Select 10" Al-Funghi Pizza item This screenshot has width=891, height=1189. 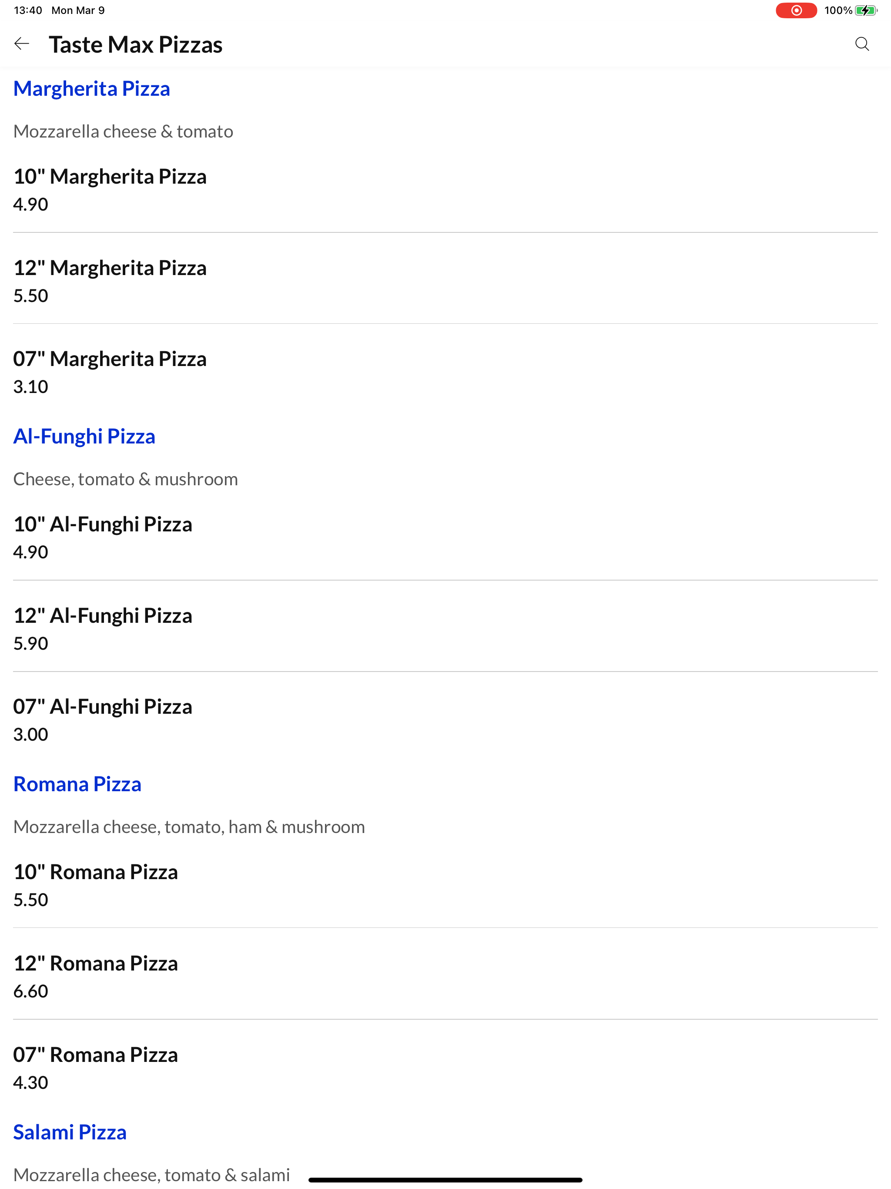click(x=445, y=537)
